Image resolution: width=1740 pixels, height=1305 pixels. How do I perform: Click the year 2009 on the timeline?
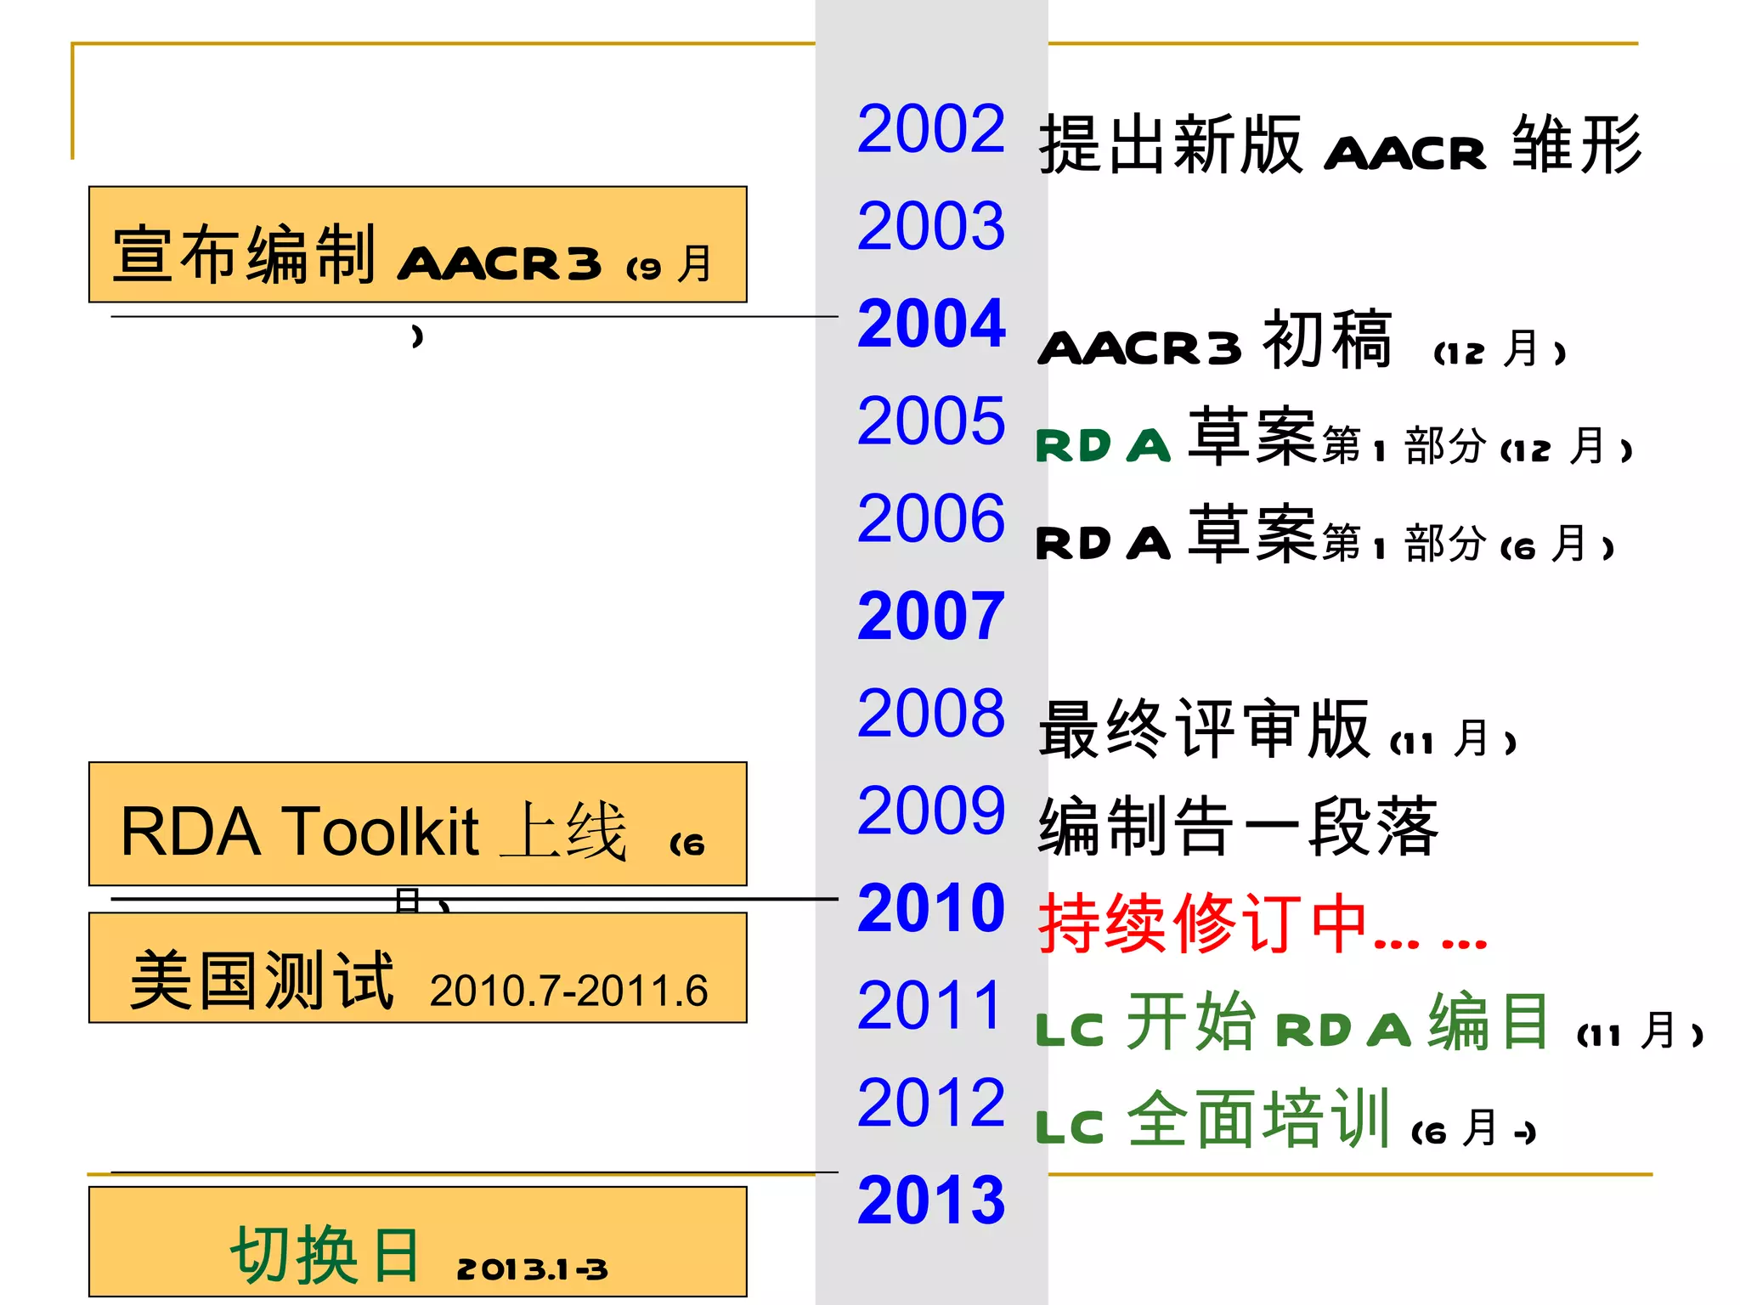click(931, 811)
